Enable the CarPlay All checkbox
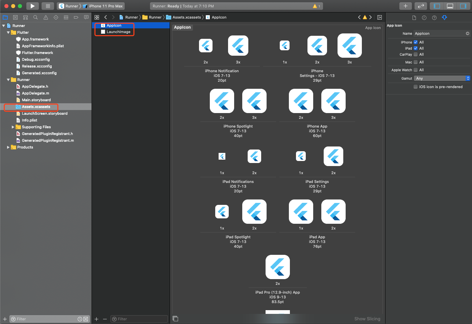This screenshot has width=472, height=324. (416, 54)
